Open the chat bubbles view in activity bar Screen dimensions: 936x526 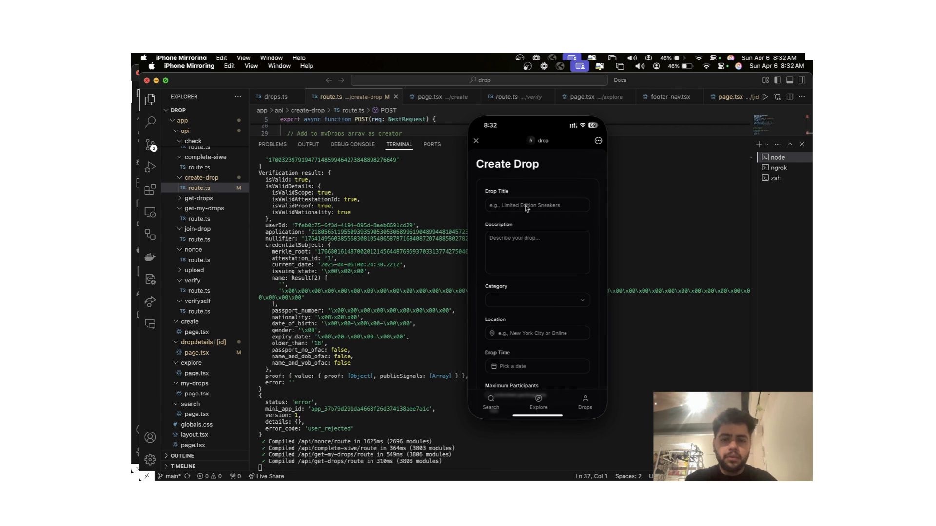[x=150, y=324]
